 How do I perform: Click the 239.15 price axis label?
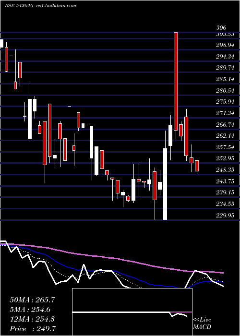tap(225, 192)
